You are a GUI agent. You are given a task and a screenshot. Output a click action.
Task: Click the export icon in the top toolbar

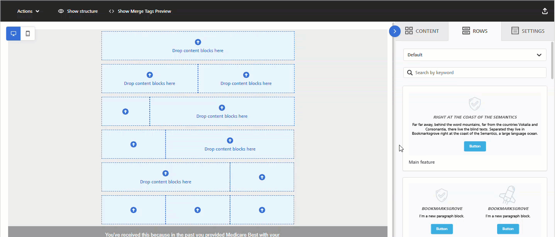click(x=545, y=11)
